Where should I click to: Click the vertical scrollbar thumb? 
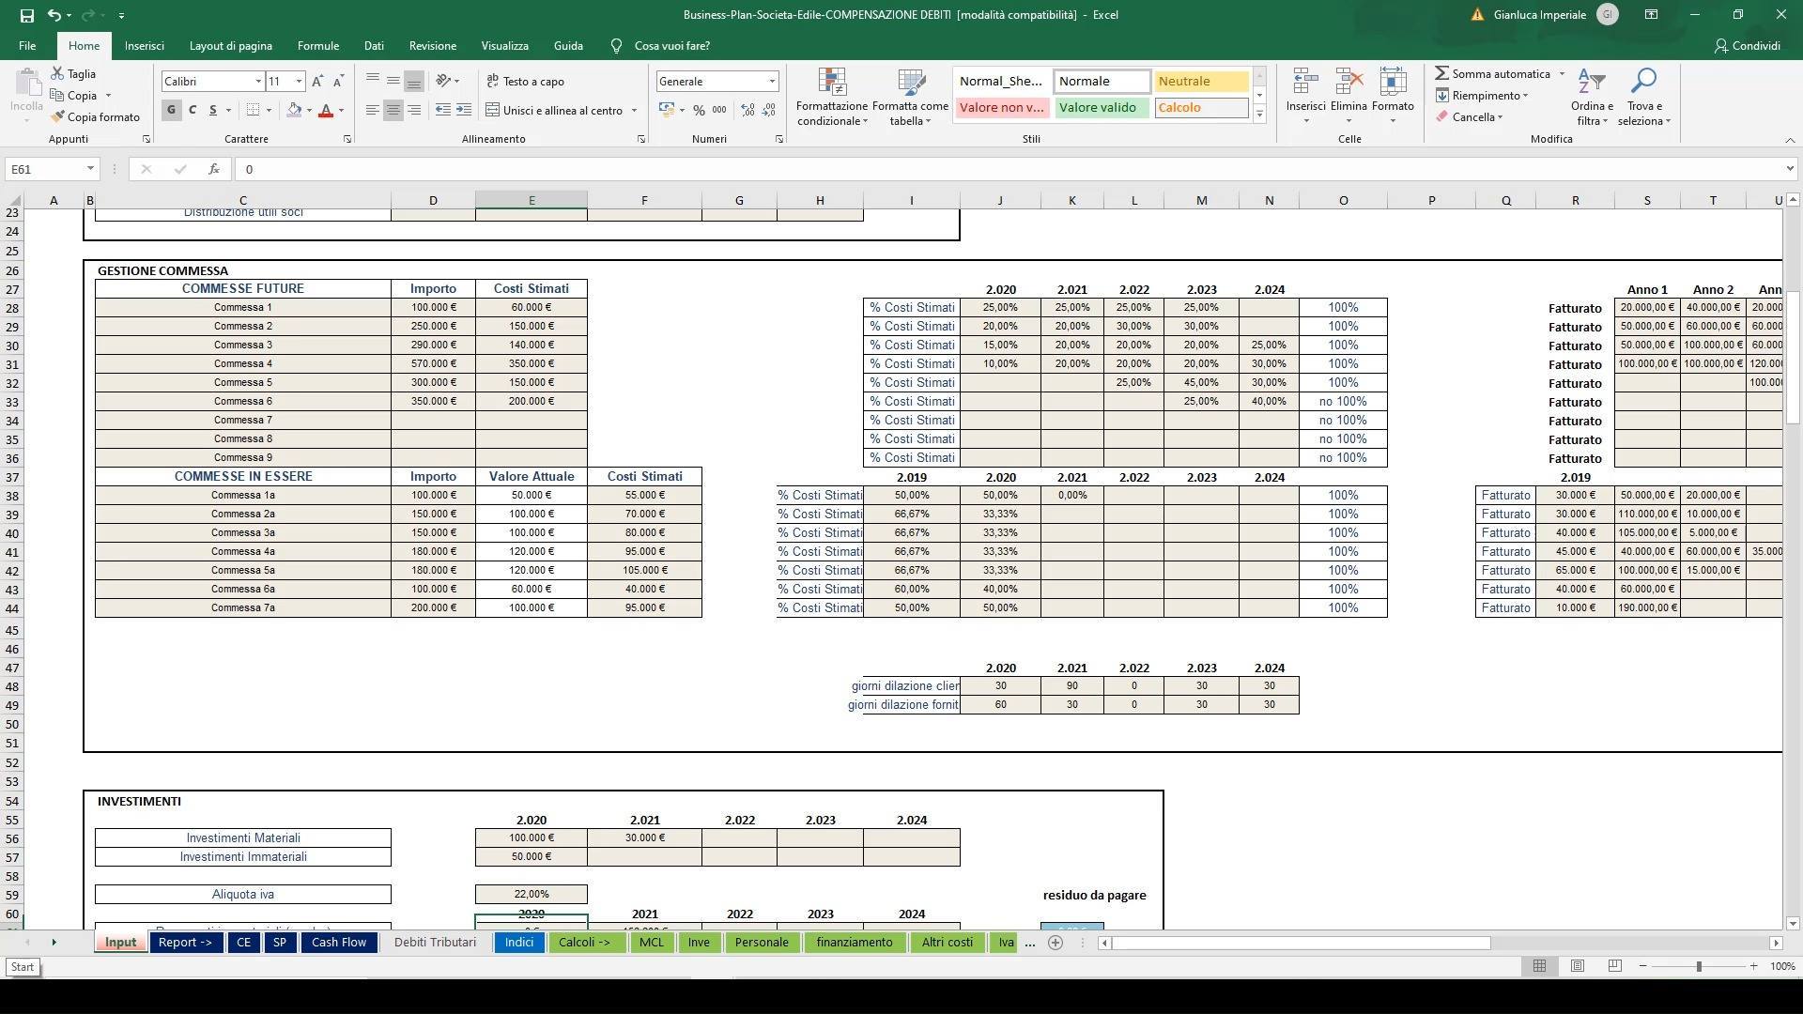1793,357
